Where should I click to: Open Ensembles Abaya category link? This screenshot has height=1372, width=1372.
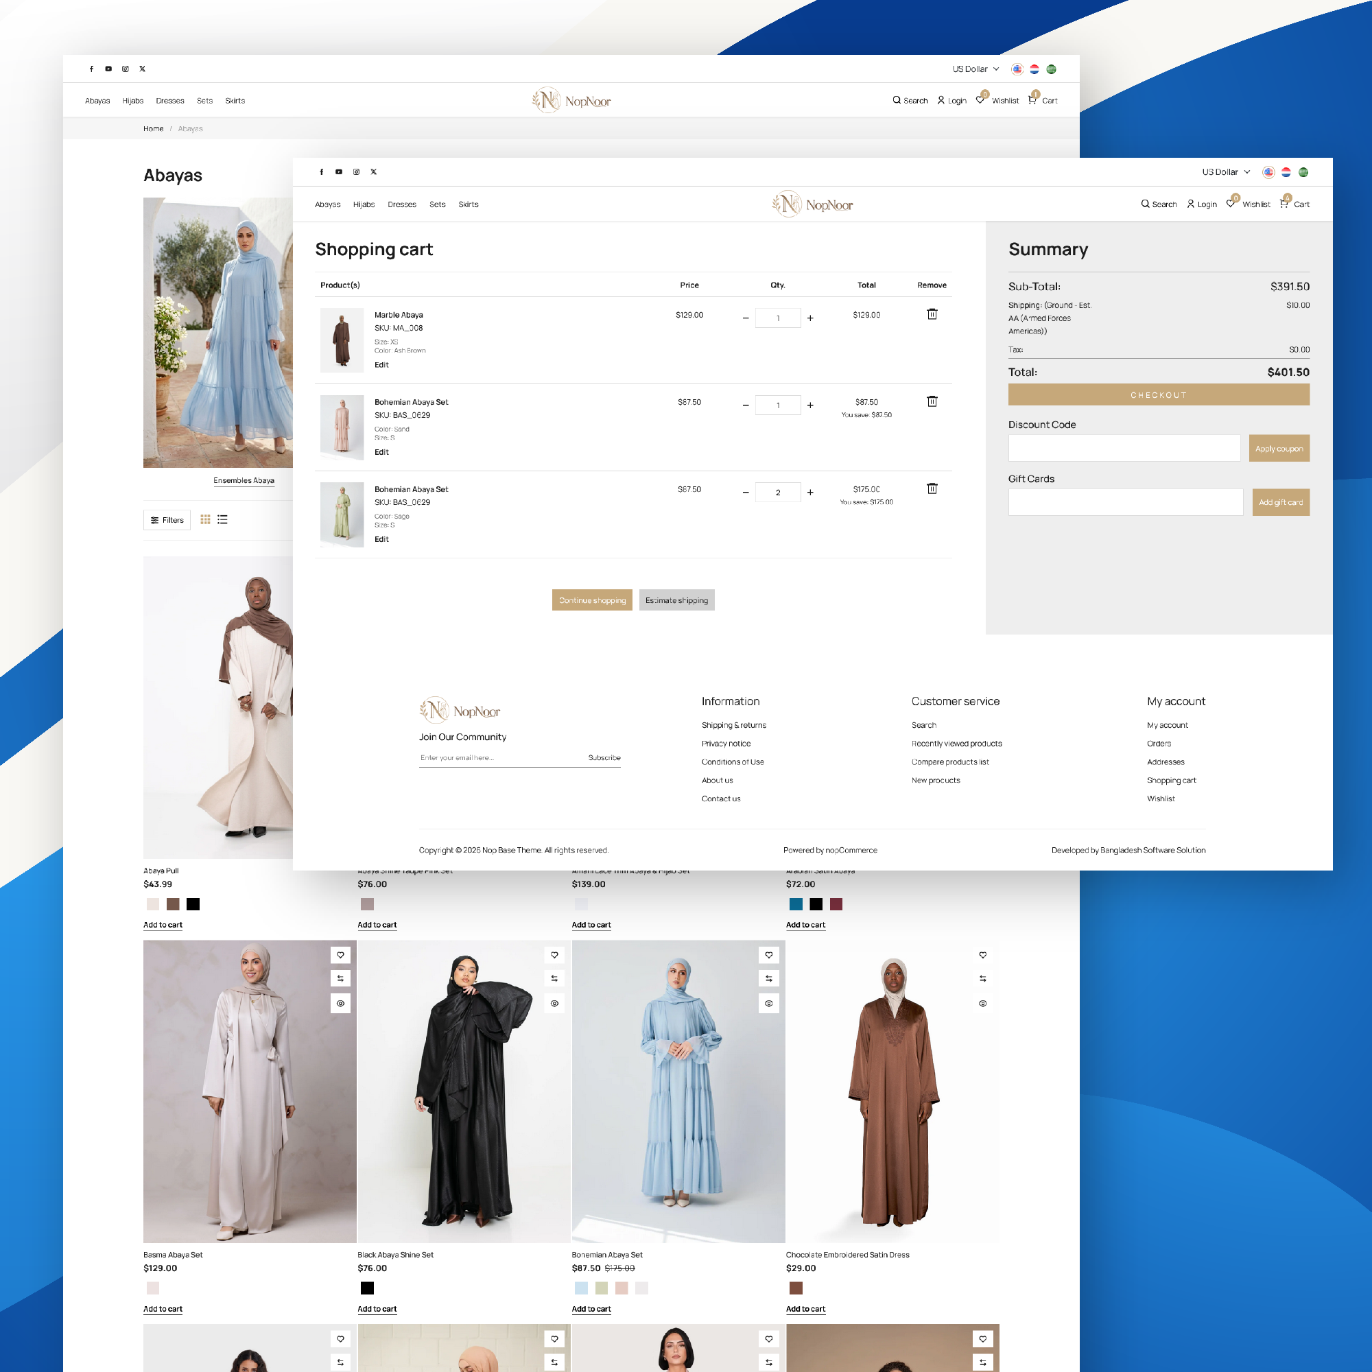click(x=244, y=481)
